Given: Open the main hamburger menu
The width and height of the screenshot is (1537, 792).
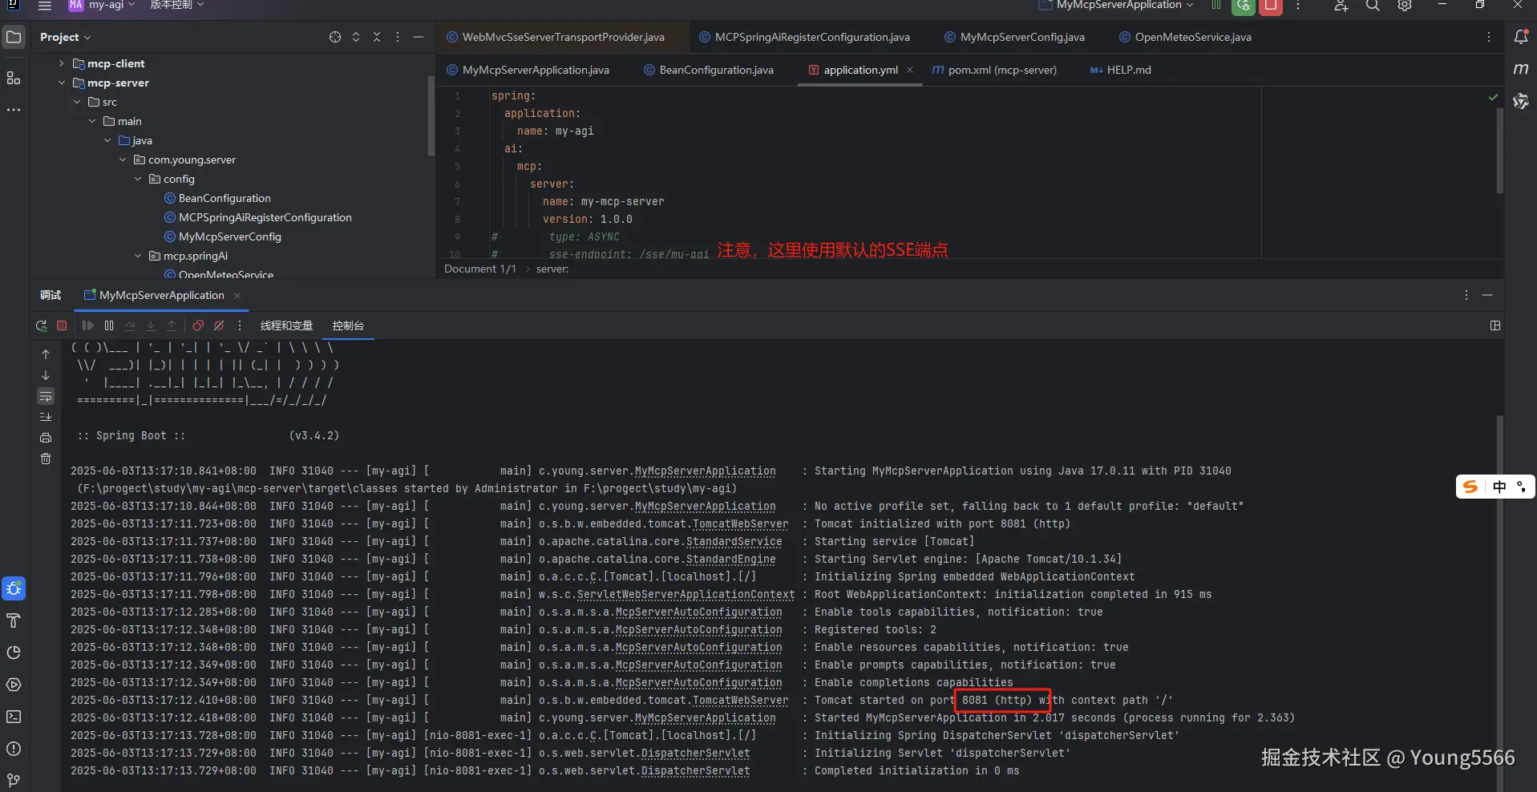Looking at the screenshot, I should point(45,6).
